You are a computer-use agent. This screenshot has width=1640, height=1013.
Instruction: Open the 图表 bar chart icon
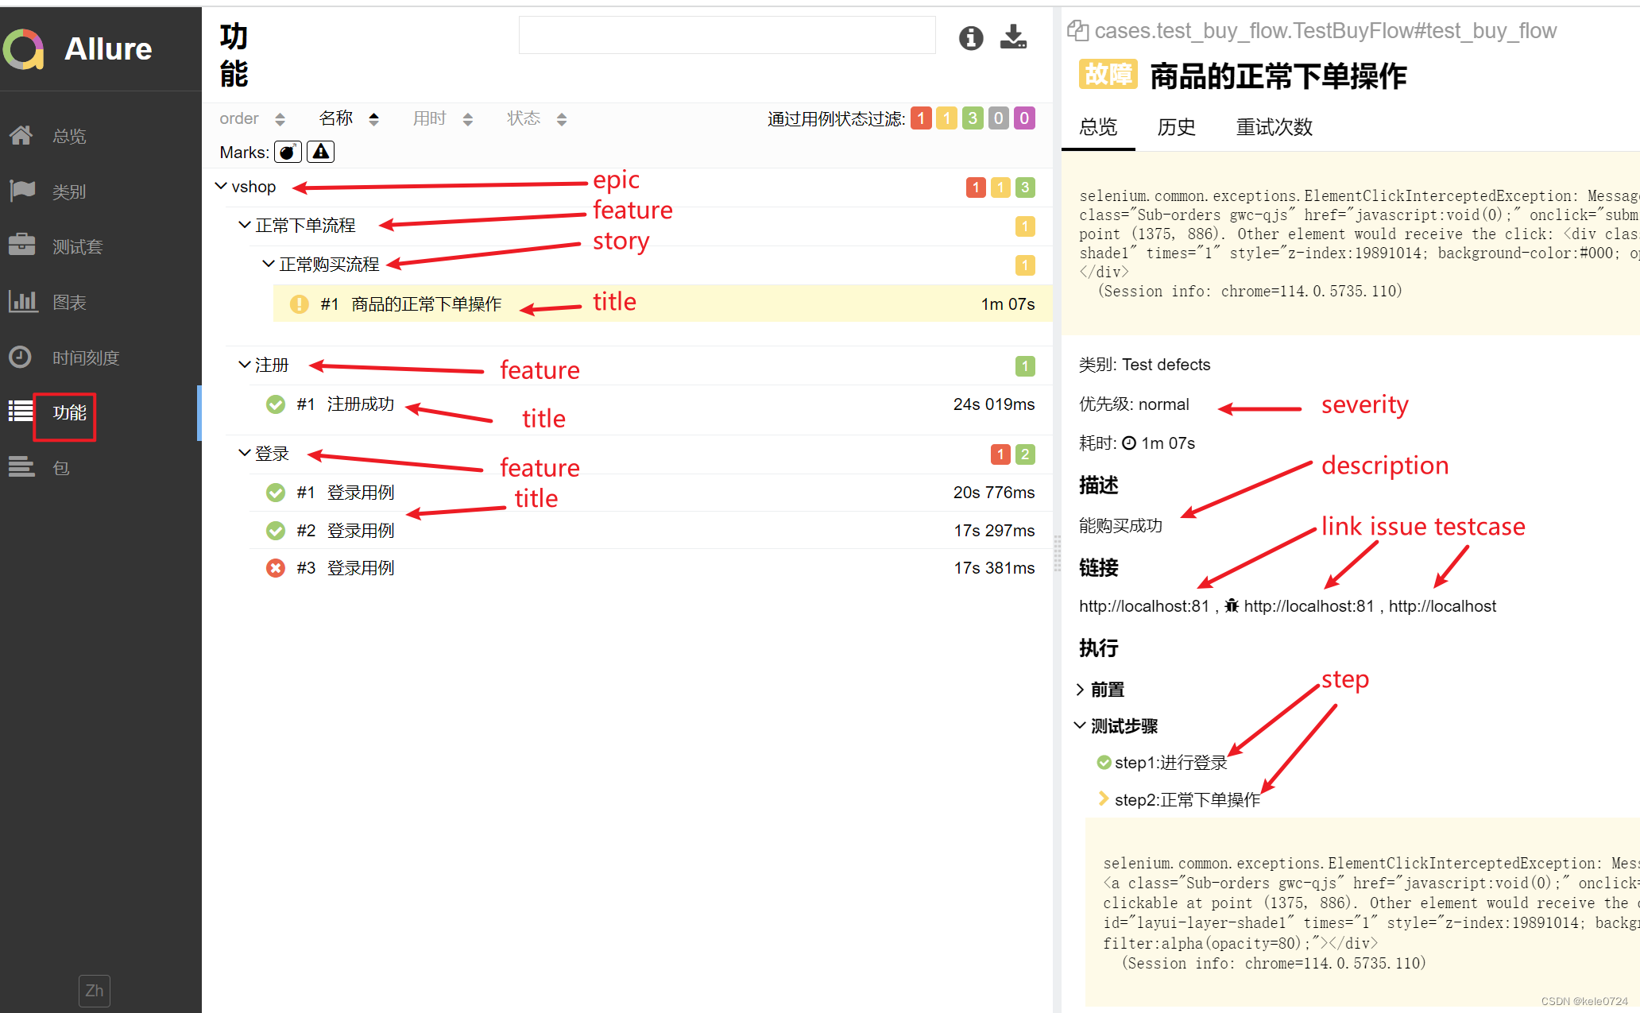(x=21, y=301)
